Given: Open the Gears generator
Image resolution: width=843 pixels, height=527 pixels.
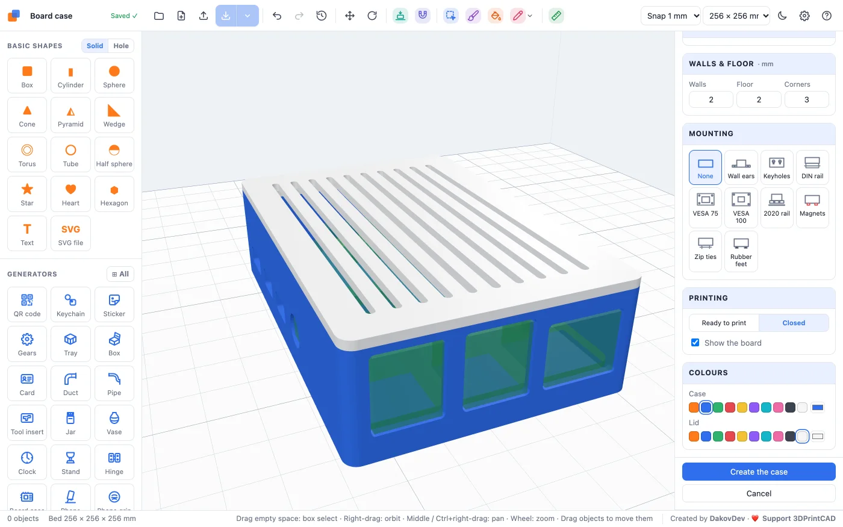Looking at the screenshot, I should 27,343.
